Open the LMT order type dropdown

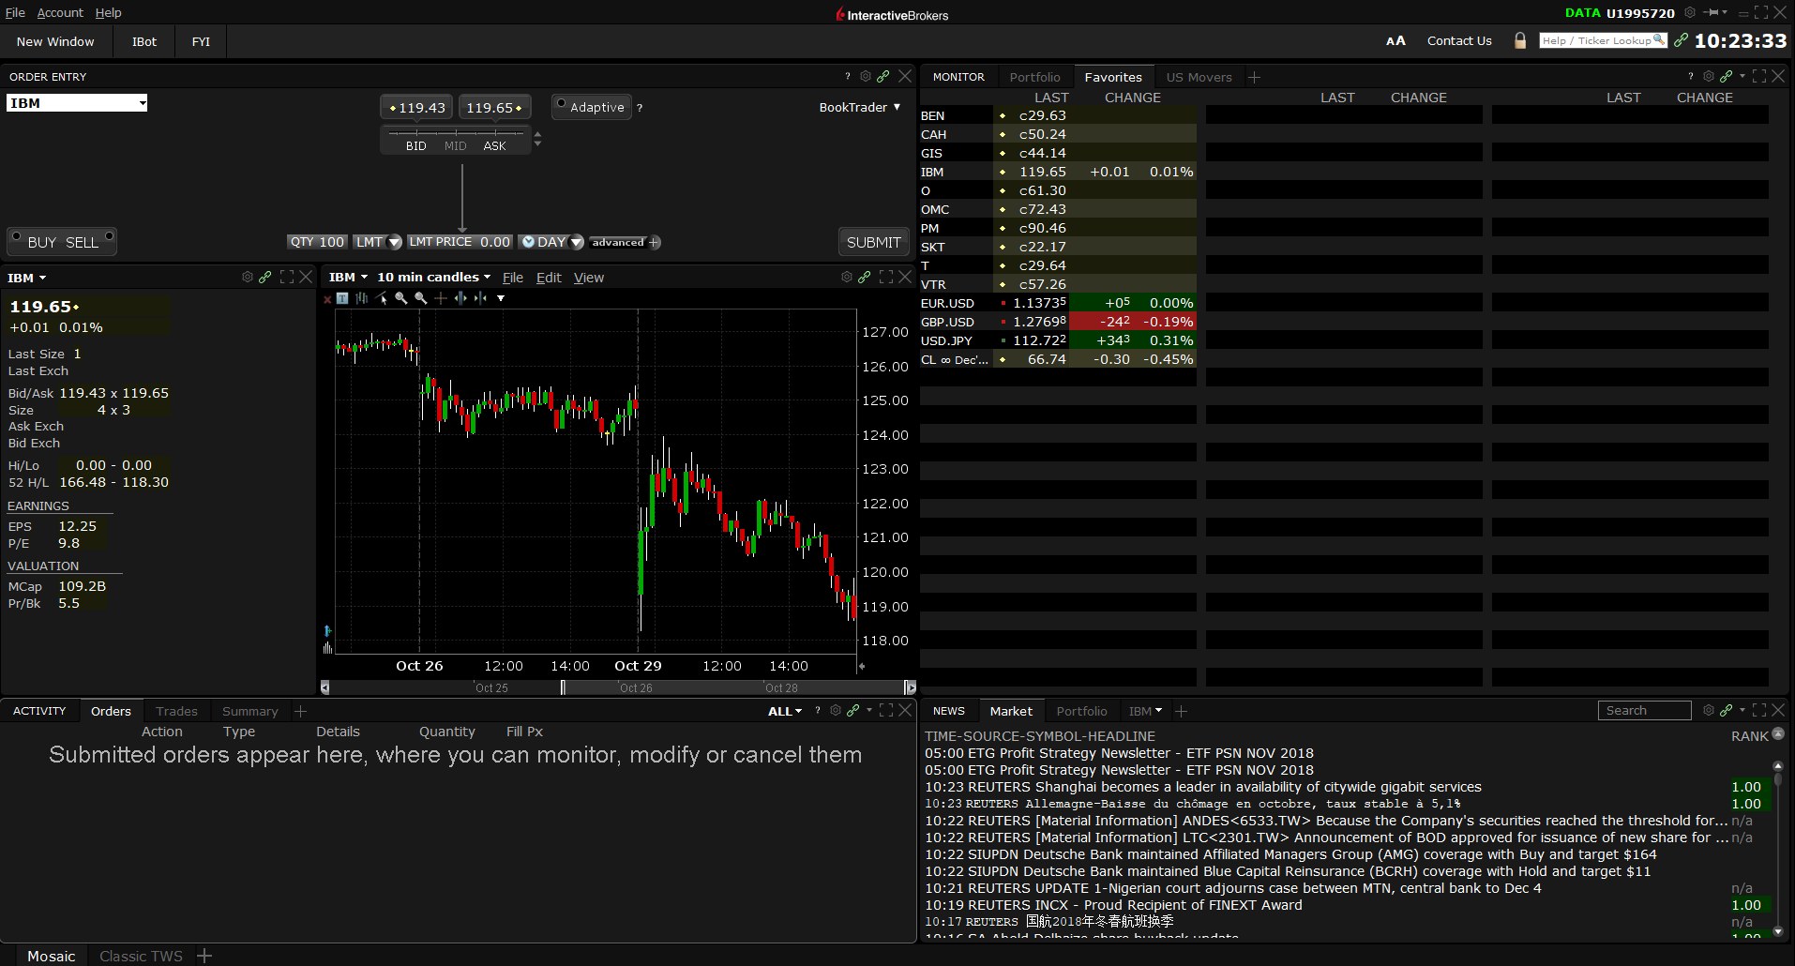pyautogui.click(x=378, y=242)
